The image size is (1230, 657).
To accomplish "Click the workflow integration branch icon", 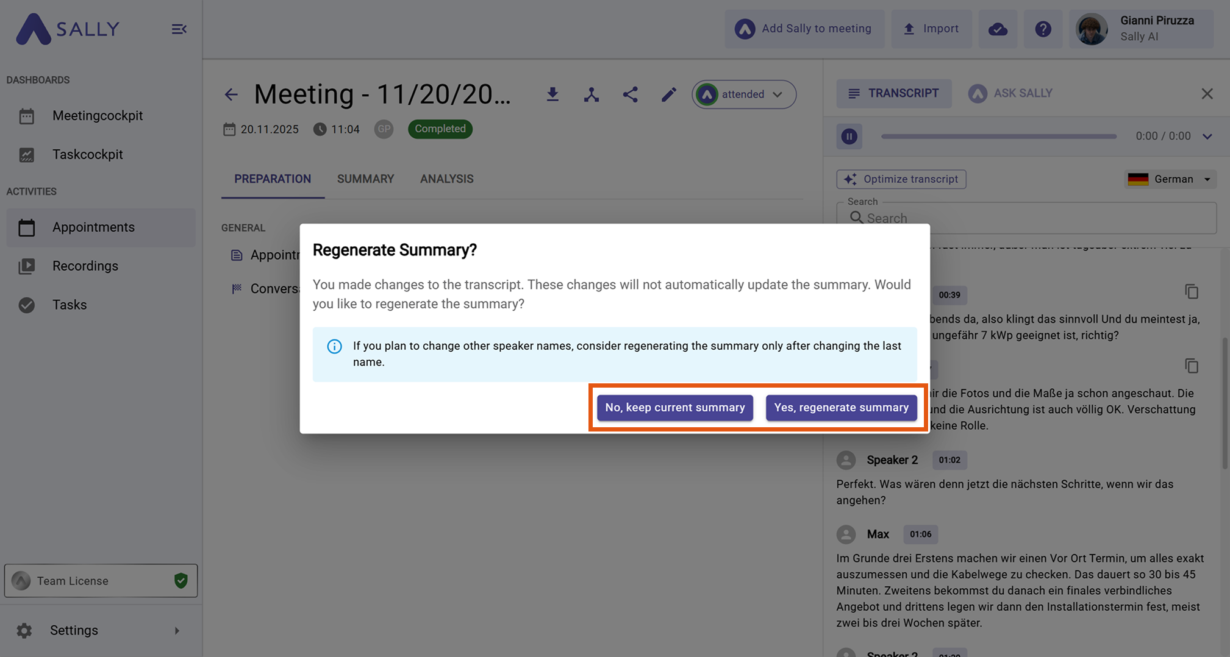I will click(x=591, y=94).
